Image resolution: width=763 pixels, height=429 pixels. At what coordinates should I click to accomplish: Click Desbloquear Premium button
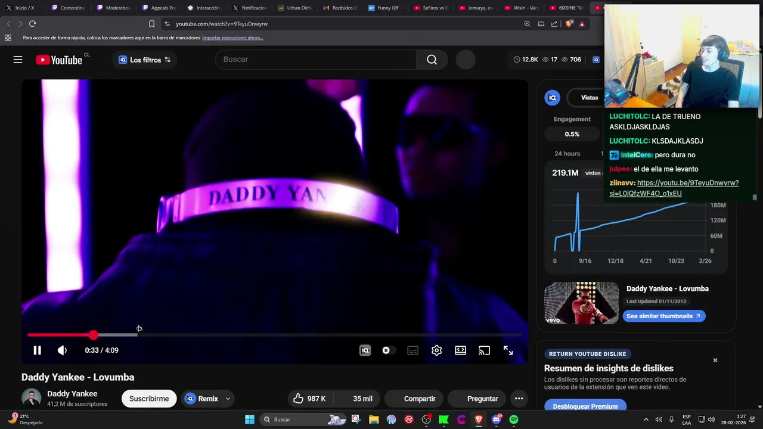[585, 406]
